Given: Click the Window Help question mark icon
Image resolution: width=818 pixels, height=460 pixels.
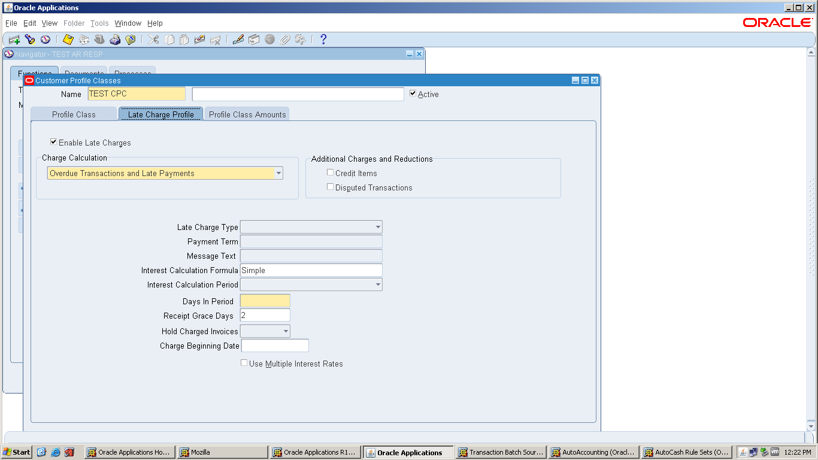Looking at the screenshot, I should pos(323,40).
